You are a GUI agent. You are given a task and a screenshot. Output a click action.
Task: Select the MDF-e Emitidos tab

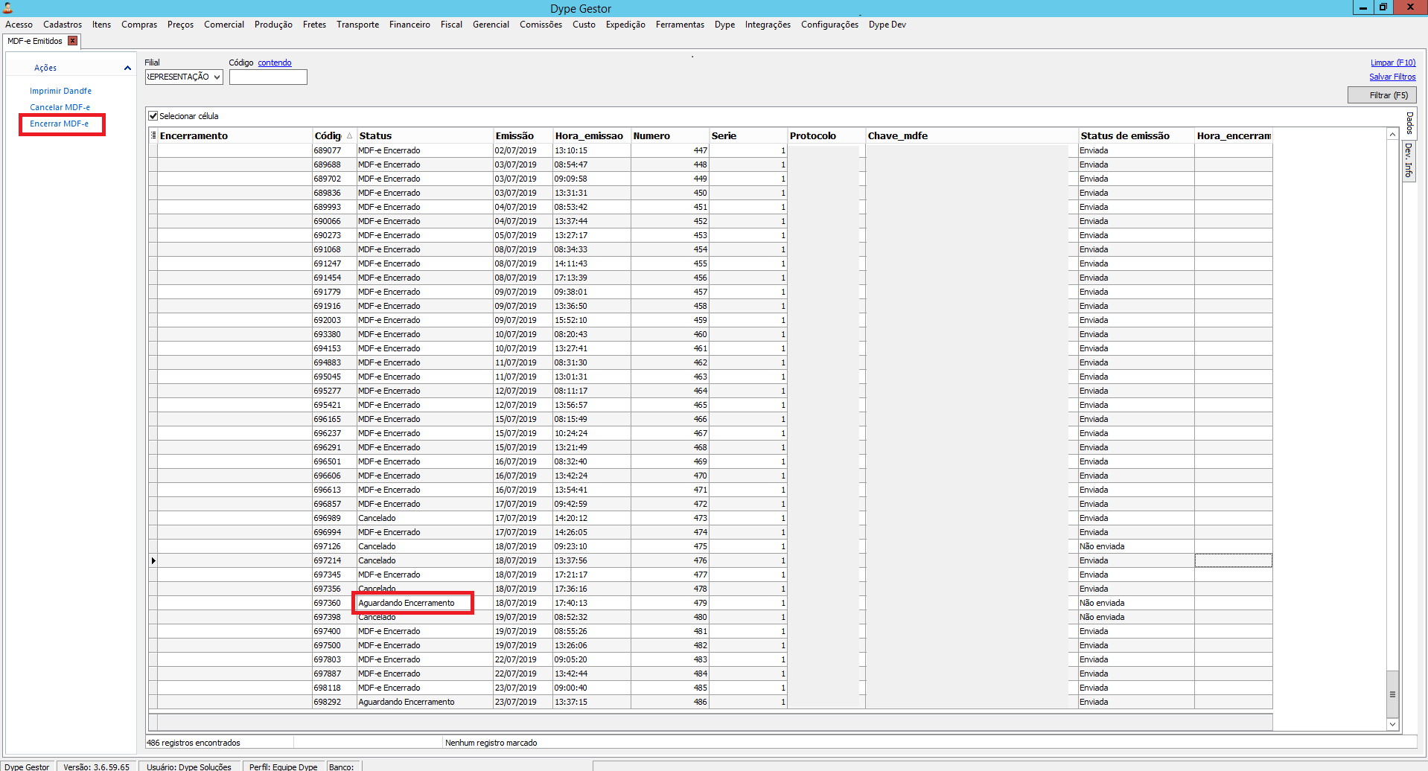35,41
